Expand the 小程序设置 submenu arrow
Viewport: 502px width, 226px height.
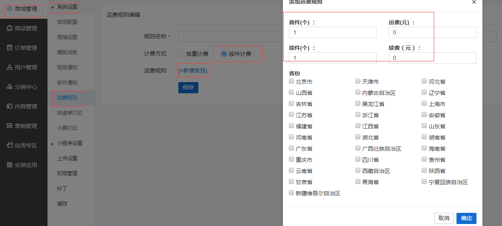(x=53, y=143)
